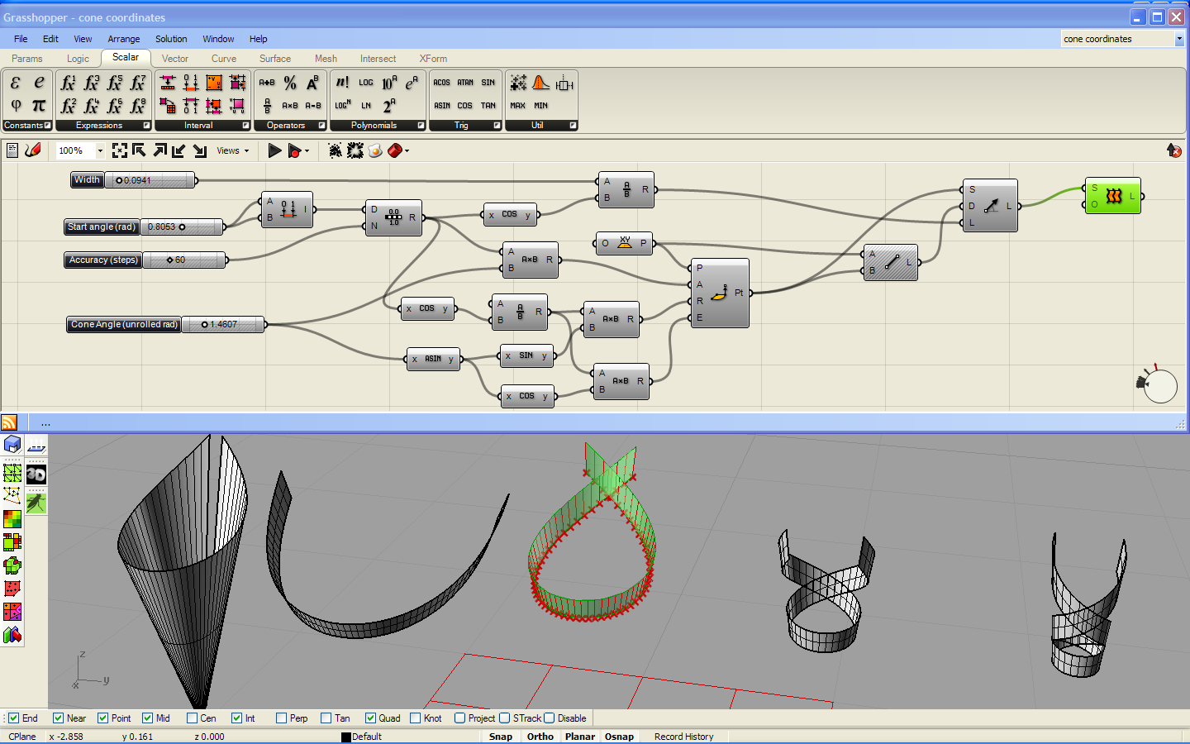Select the Pi constant component
1190x744 pixels.
(x=38, y=105)
